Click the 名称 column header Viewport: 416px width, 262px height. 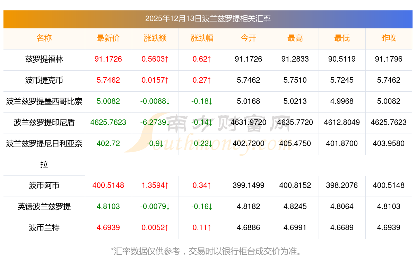44,38
